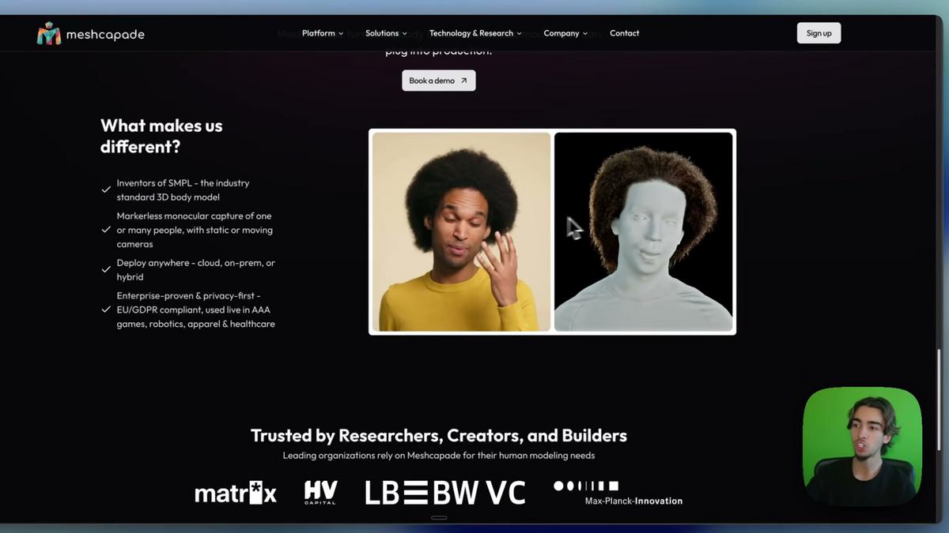This screenshot has height=533, width=949.
Task: Click checkmark beside Inventors of SMPL
Action: 106,190
